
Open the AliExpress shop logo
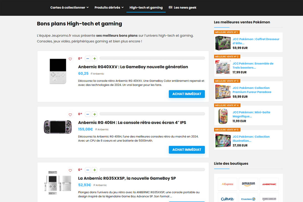point(227,184)
